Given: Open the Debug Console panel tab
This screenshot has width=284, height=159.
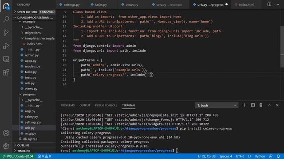Looking at the screenshot, I should tap(106, 105).
